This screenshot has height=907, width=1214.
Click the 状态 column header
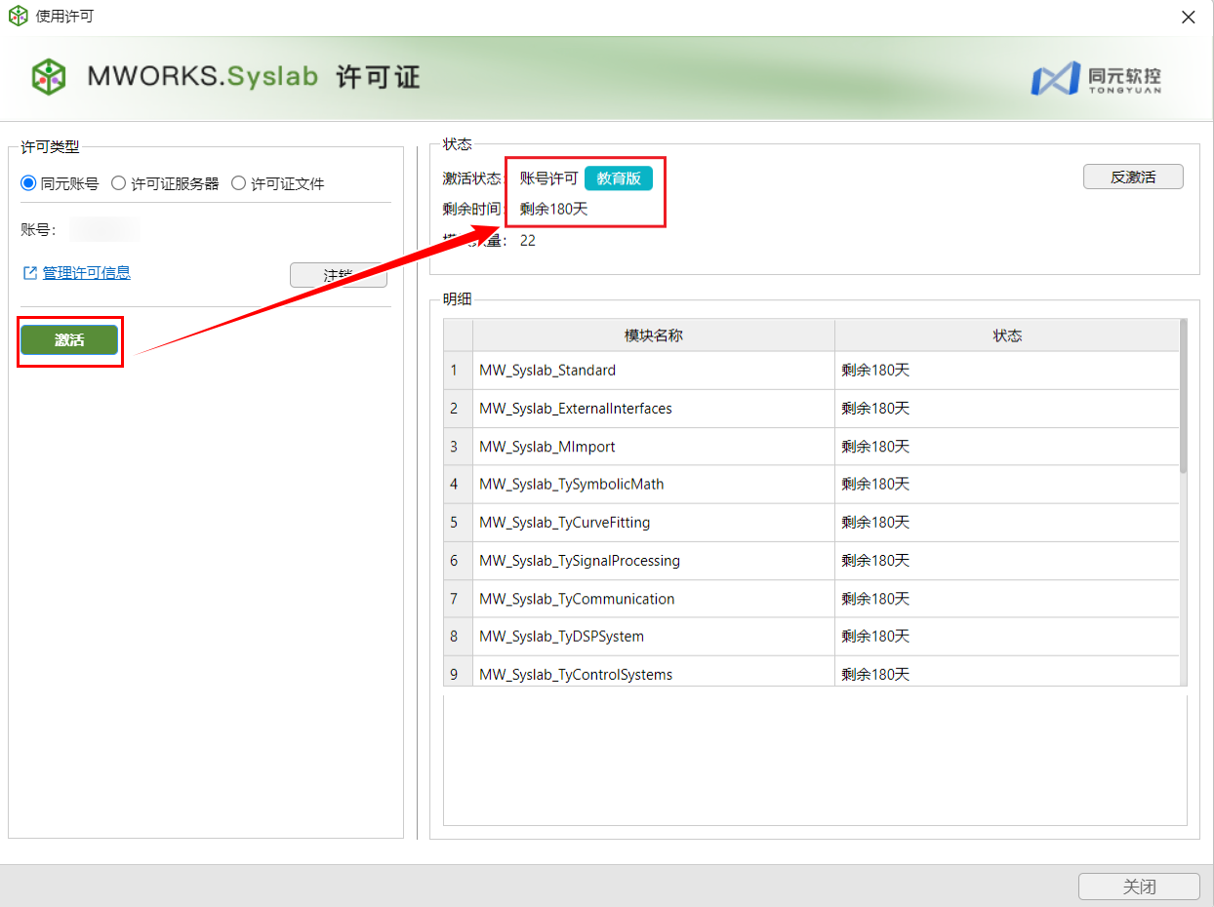click(1006, 335)
